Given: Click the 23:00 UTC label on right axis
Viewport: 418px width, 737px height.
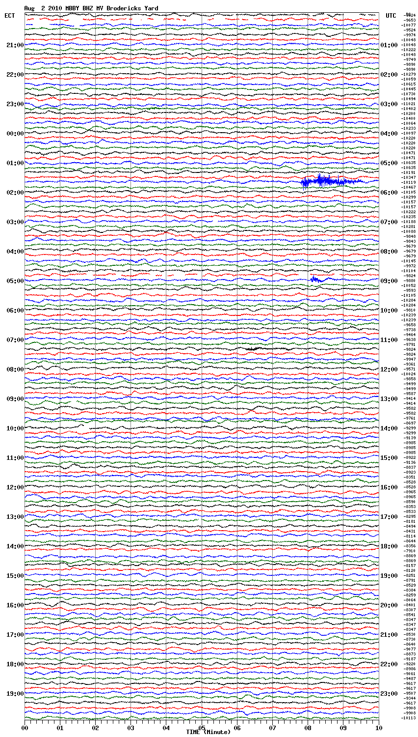Looking at the screenshot, I should pos(389,694).
